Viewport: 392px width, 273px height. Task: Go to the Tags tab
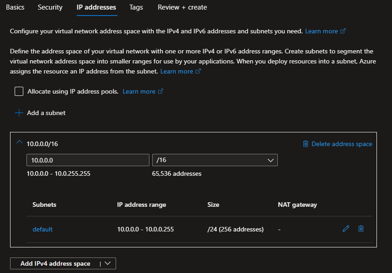coord(136,7)
